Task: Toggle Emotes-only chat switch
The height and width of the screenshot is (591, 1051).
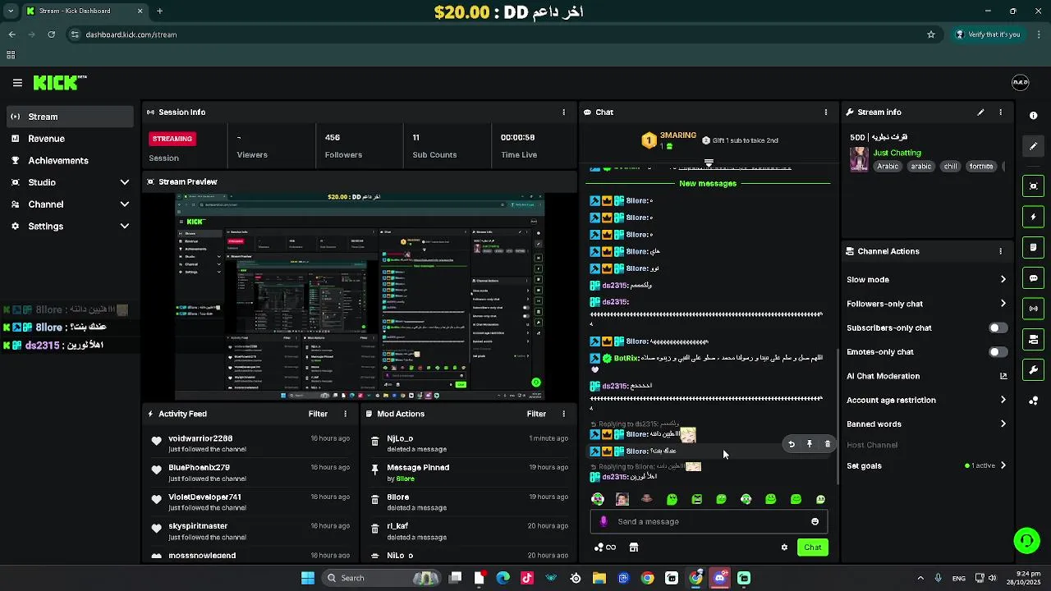Action: pos(998,352)
